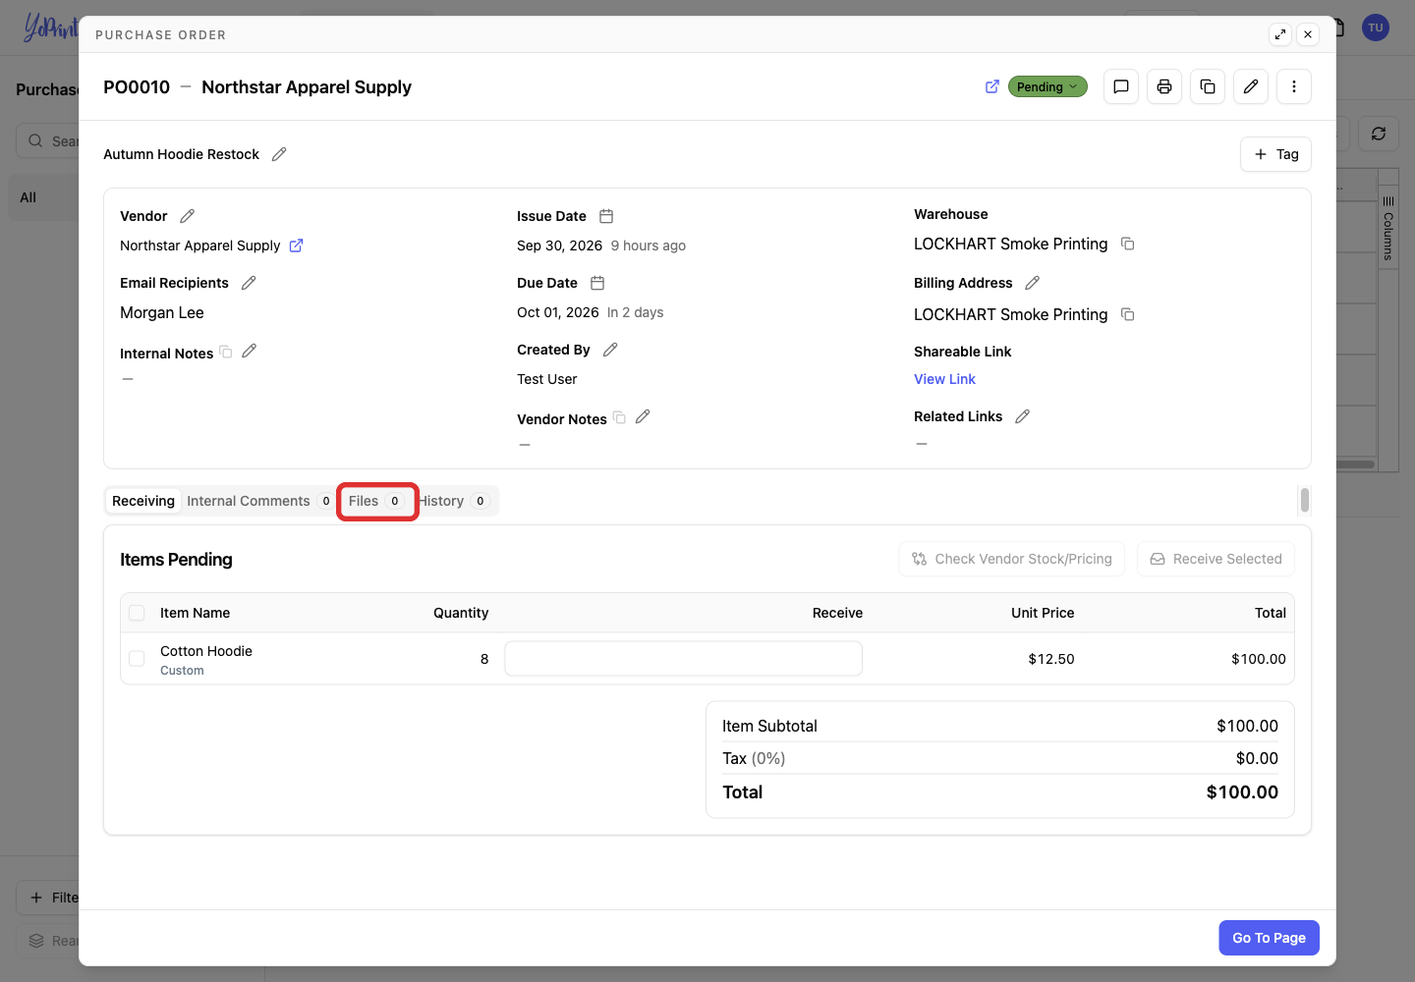Copy the Warehouse address
Viewport: 1415px width, 982px height.
point(1128,244)
